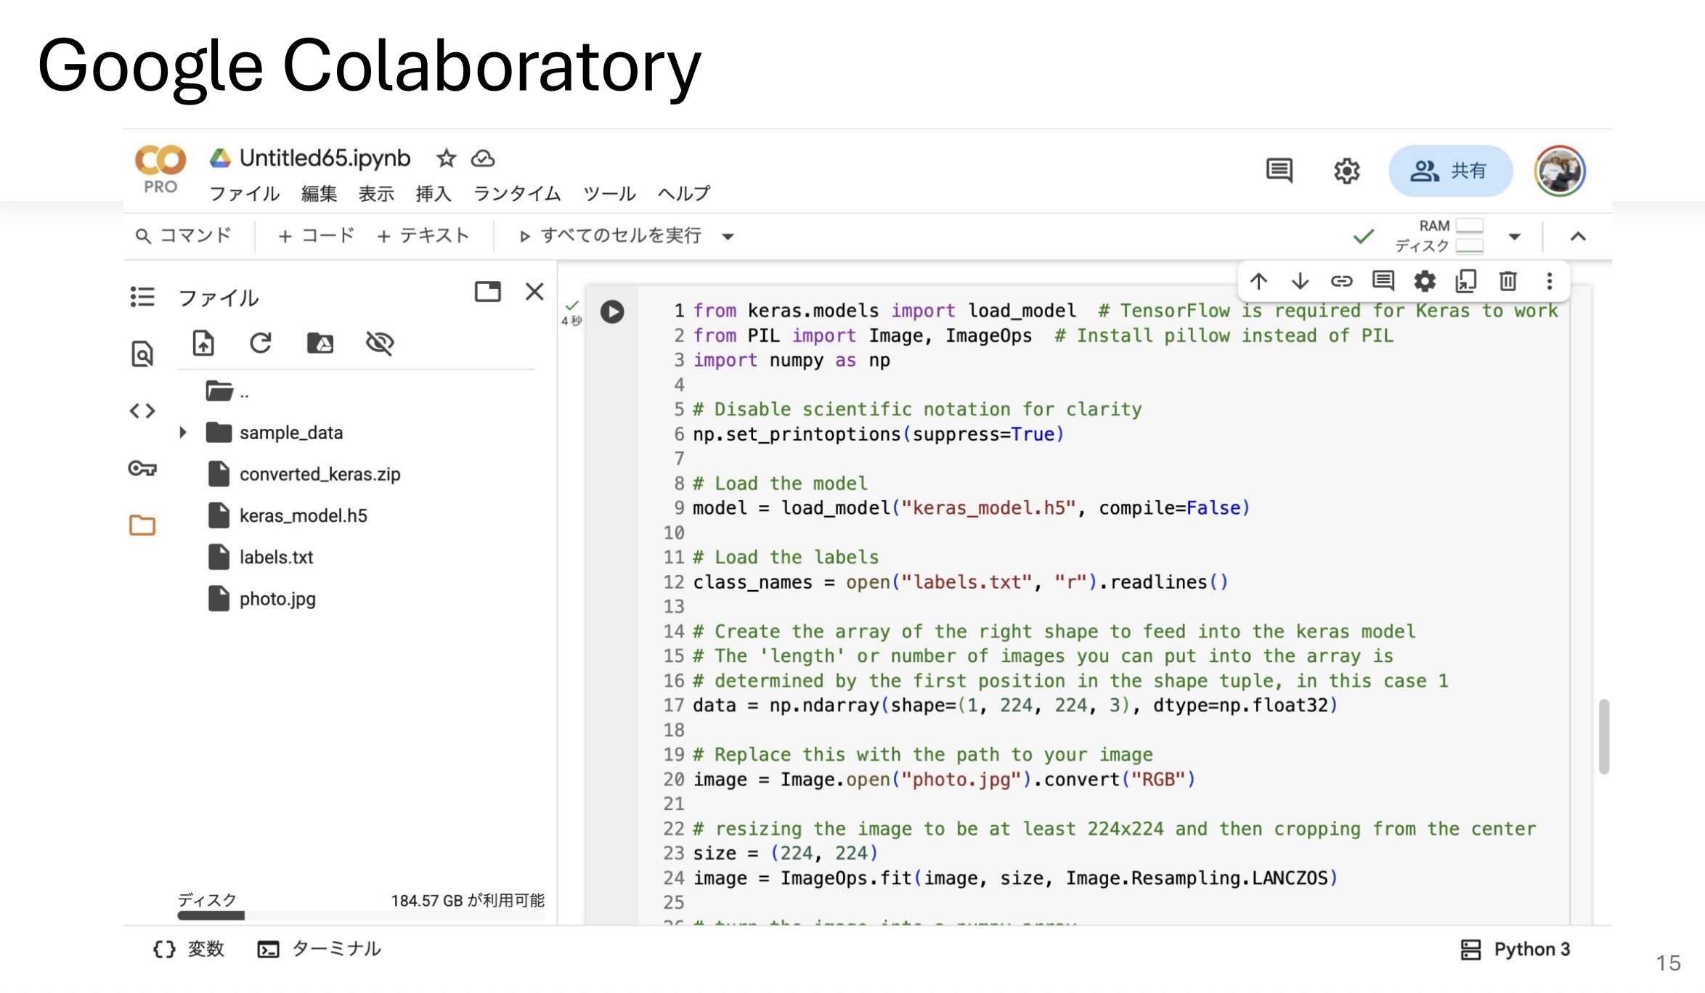Open the ヘルプ menu
Viewport: 1705px width, 993px height.
pos(684,194)
